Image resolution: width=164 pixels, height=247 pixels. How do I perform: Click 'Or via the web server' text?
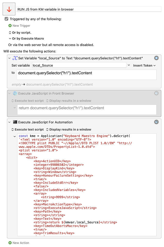coord(51,45)
